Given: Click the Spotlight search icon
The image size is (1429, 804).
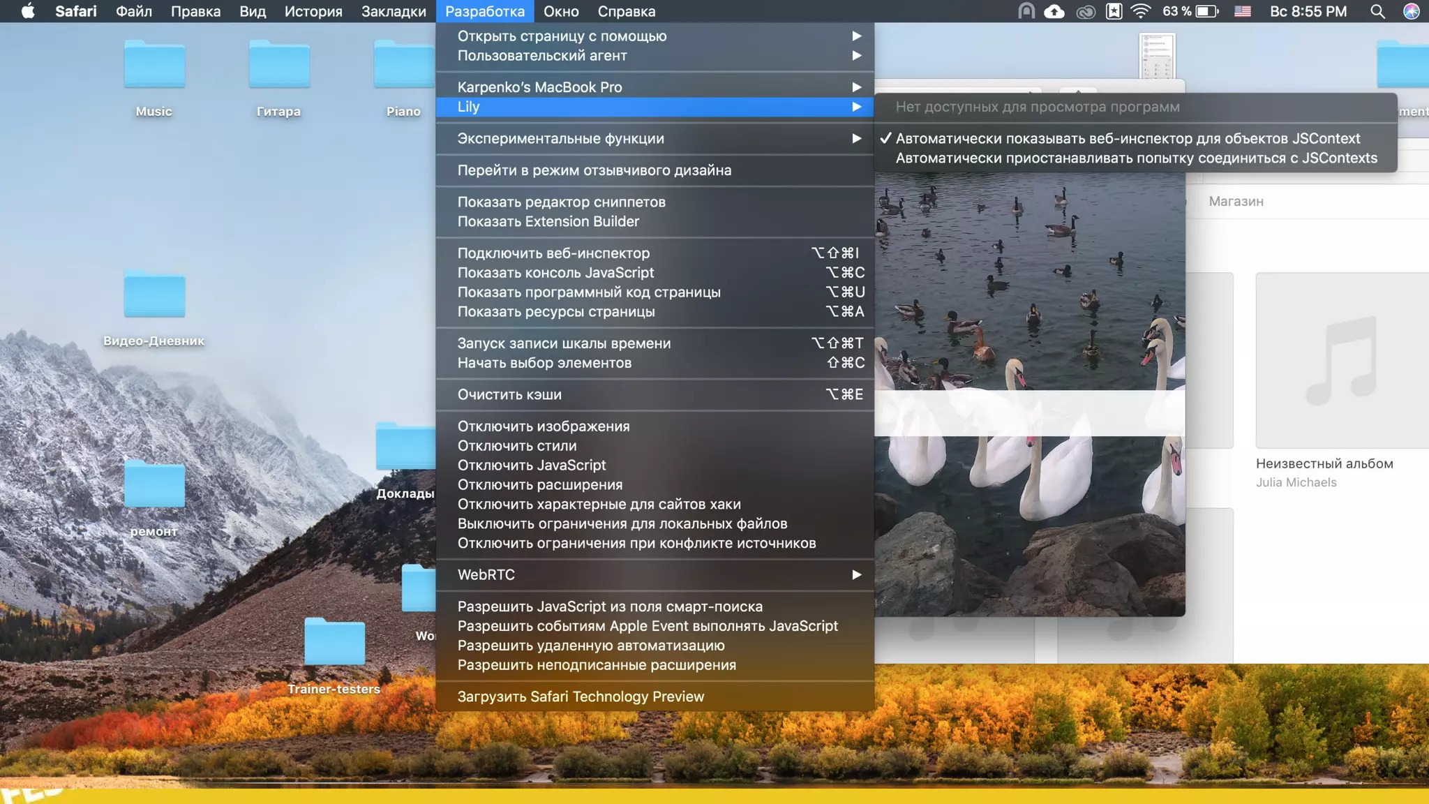Looking at the screenshot, I should click(x=1377, y=11).
